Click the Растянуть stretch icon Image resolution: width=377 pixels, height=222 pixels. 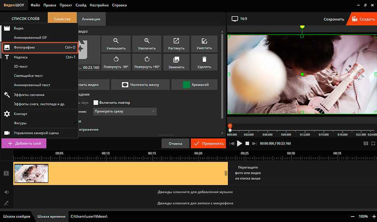(x=176, y=43)
